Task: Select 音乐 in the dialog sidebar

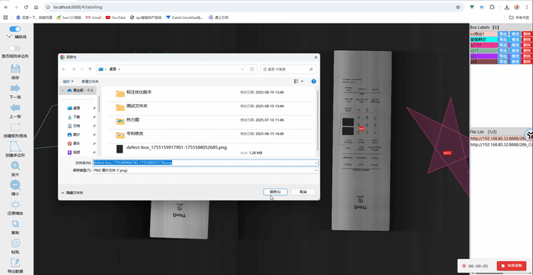Action: [76, 144]
